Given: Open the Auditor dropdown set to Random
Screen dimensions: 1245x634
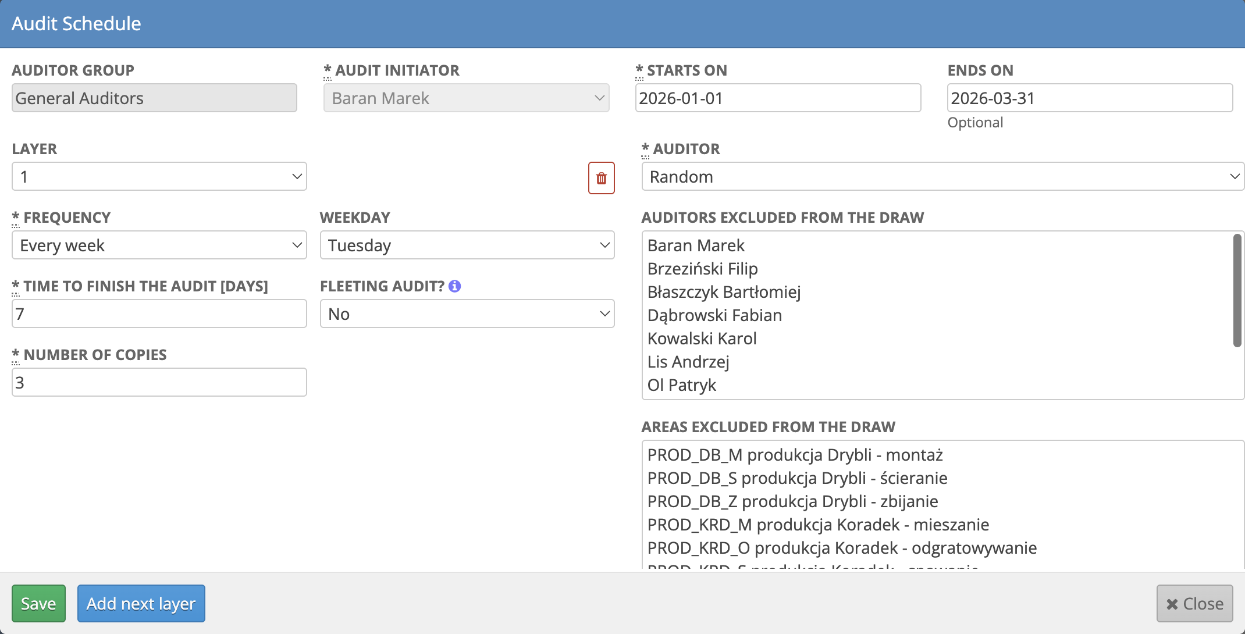Looking at the screenshot, I should click(942, 176).
